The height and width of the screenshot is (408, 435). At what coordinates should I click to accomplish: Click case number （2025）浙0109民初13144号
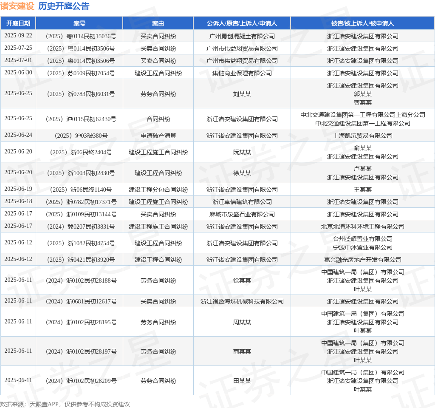[79, 214]
